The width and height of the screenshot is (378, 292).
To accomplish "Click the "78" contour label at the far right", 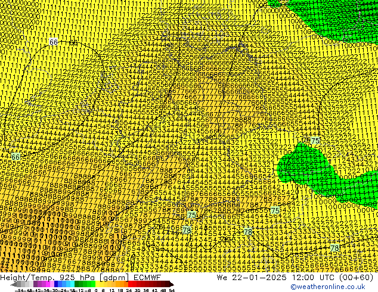I will pyautogui.click(x=334, y=248).
